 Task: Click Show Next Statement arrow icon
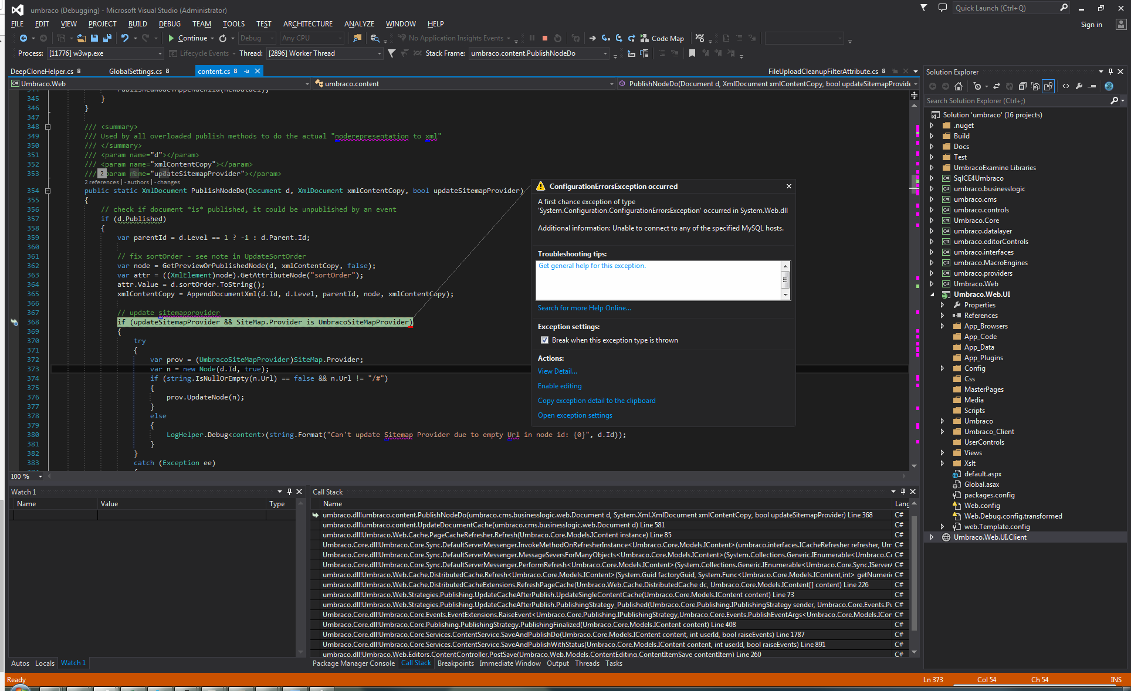pyautogui.click(x=592, y=38)
